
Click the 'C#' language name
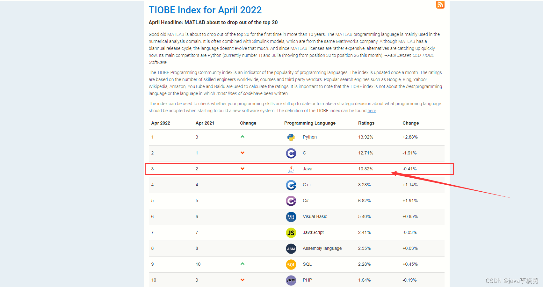(306, 201)
